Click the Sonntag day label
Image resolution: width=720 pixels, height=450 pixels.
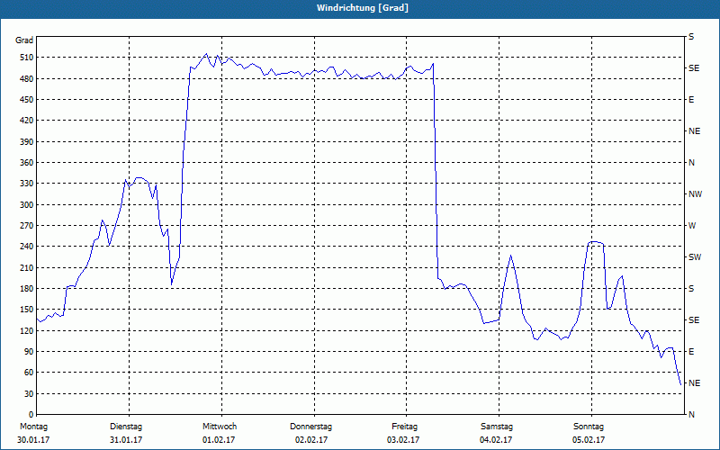pos(589,427)
